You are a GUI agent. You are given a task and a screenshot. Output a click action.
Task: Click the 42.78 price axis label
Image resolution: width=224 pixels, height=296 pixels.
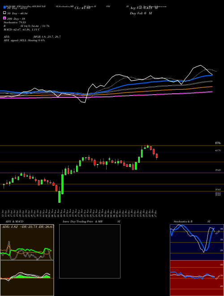click(x=218, y=150)
